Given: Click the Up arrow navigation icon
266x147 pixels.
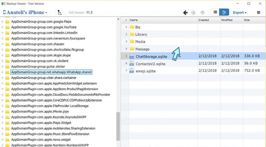Looking at the screenshot, I should pos(202,13).
